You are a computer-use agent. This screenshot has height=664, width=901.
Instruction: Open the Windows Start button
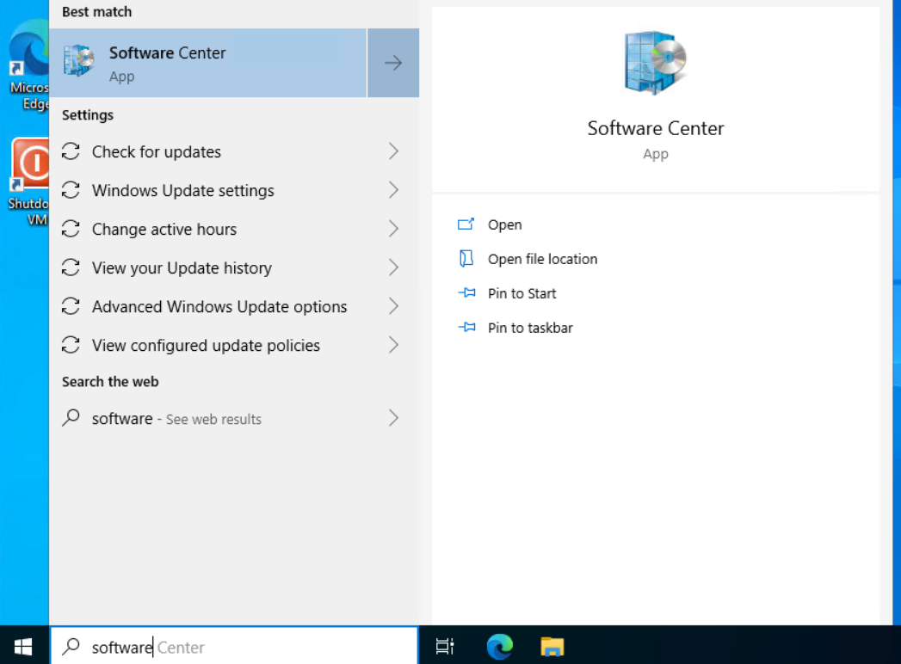point(23,647)
